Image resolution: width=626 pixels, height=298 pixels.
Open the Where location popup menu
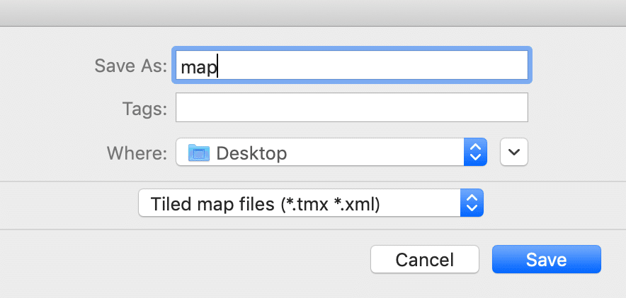331,153
